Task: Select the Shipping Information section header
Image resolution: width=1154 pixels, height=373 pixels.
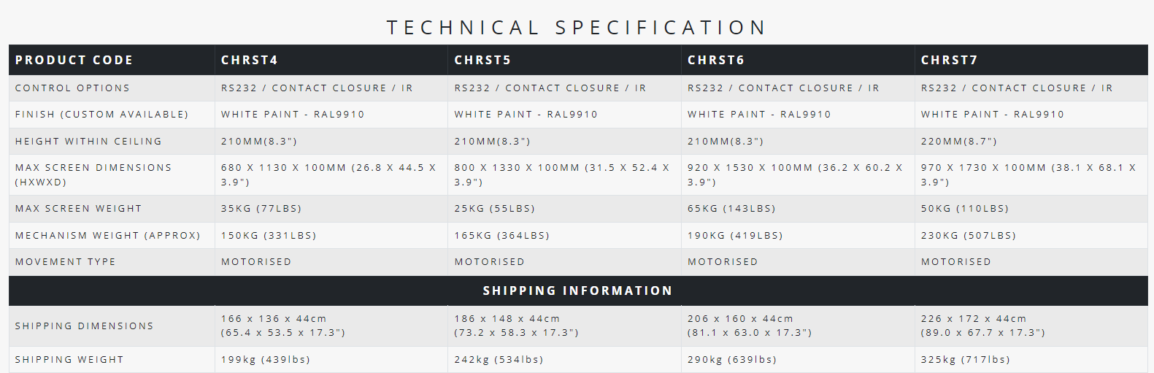Action: [x=577, y=291]
